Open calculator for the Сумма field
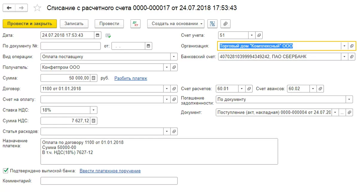The image size is (359, 192). (x=94, y=78)
